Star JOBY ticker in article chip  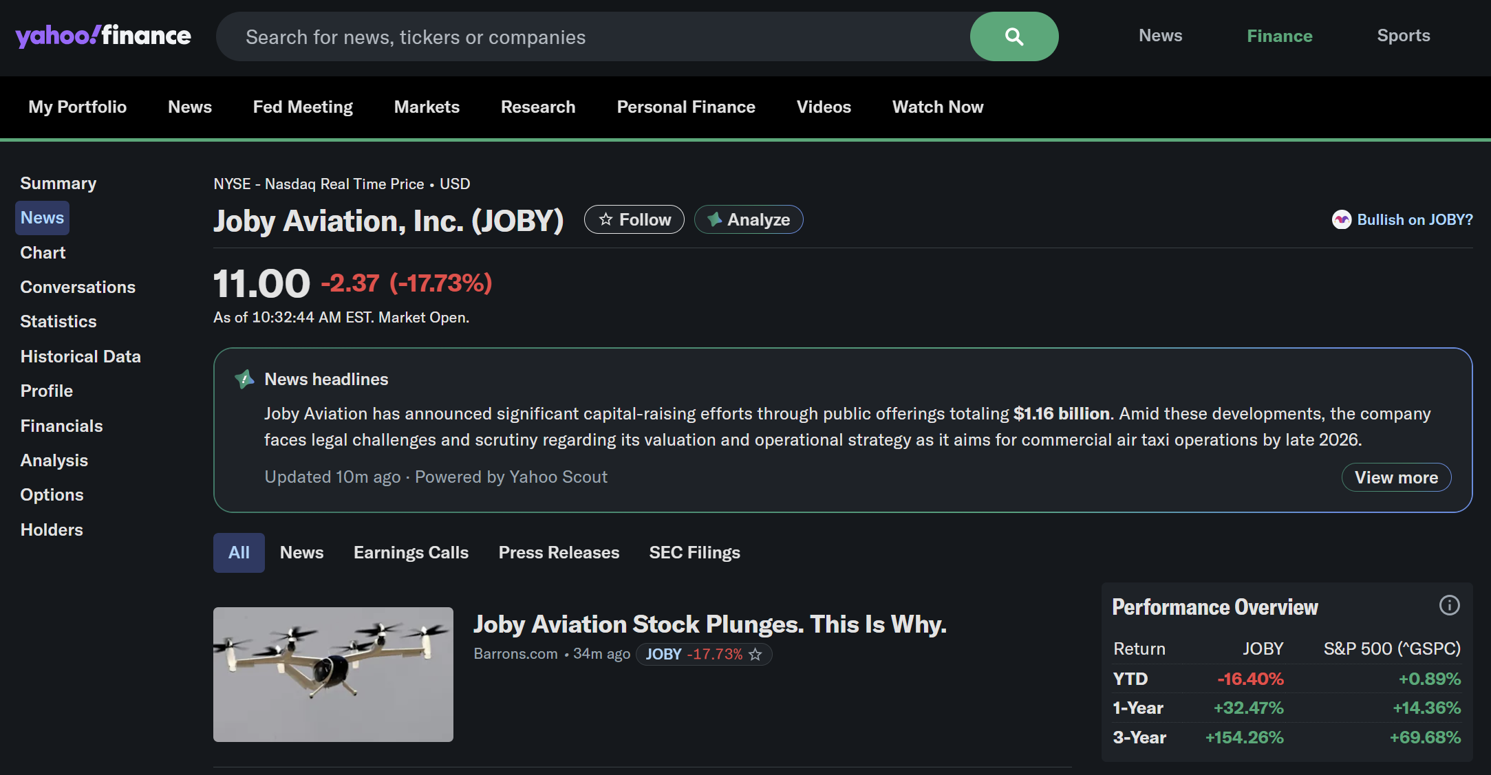(755, 654)
